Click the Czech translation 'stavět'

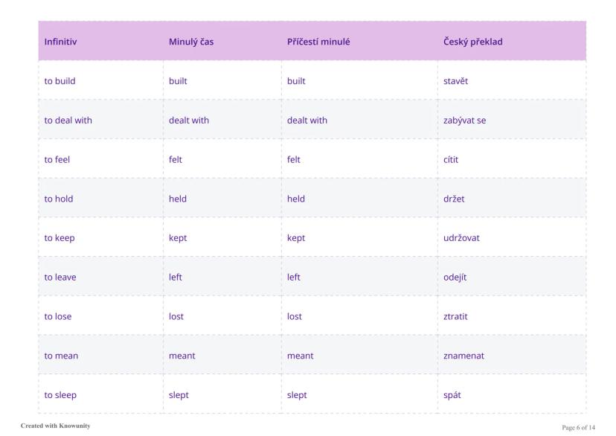coord(455,81)
